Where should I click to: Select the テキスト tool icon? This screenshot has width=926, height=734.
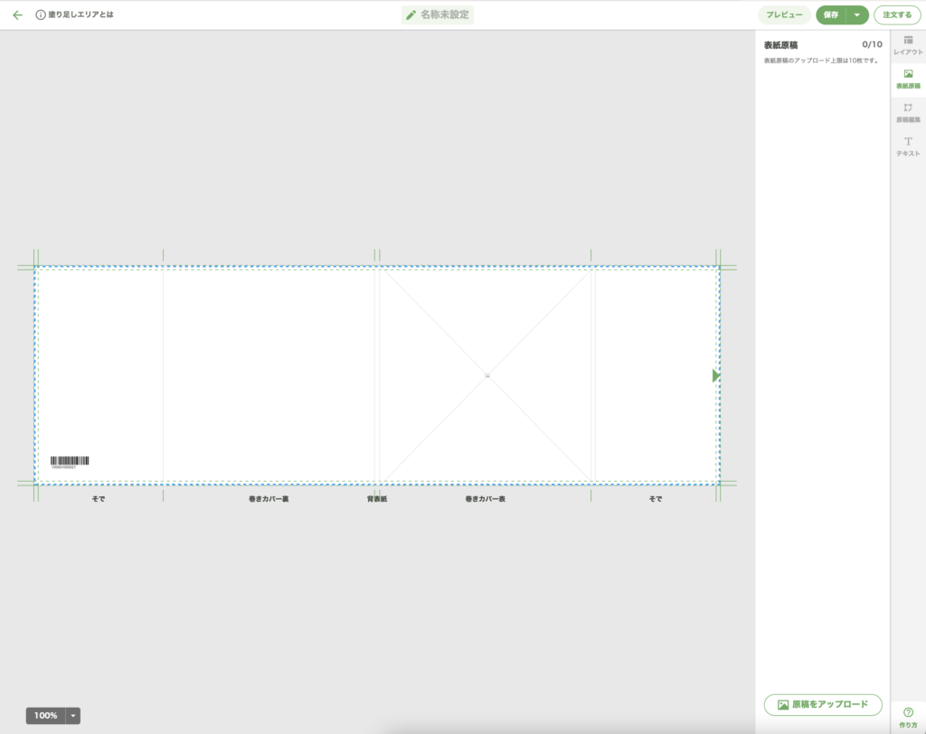tap(908, 146)
